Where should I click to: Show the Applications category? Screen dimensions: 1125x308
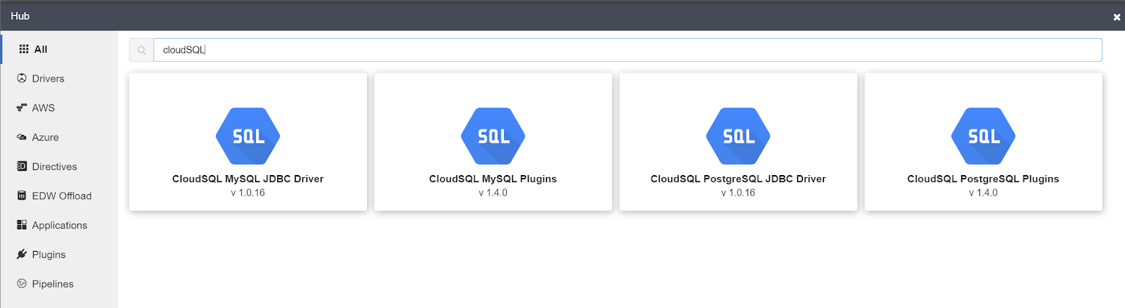[x=60, y=225]
